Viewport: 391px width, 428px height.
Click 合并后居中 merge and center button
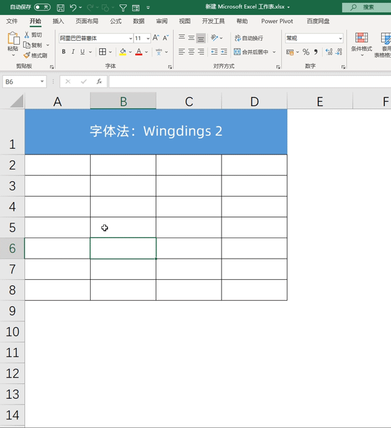pos(251,52)
